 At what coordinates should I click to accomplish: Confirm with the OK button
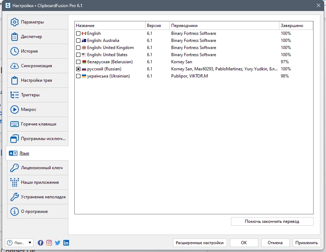(x=244, y=243)
